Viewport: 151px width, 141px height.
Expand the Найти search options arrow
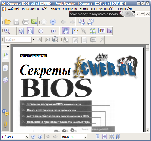click(33, 39)
